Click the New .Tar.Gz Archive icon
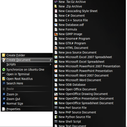Image resolution: width=127 pixels, height=127 pixels. [56, 2]
